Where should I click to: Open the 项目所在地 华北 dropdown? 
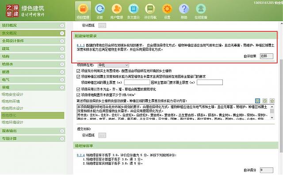click(x=113, y=65)
